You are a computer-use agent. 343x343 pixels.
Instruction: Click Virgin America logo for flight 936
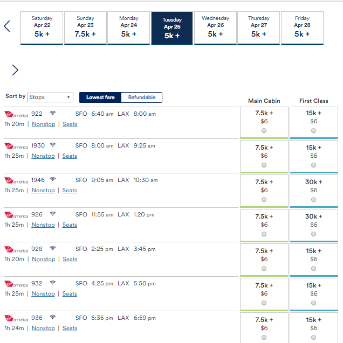click(x=16, y=318)
